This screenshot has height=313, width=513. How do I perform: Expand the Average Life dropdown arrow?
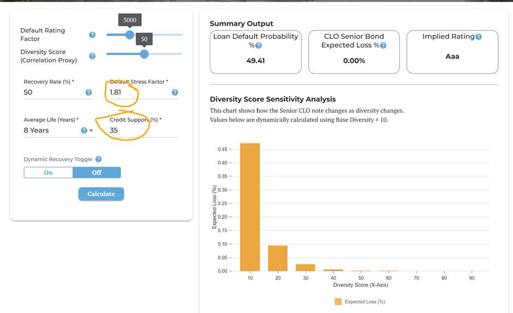click(x=91, y=131)
